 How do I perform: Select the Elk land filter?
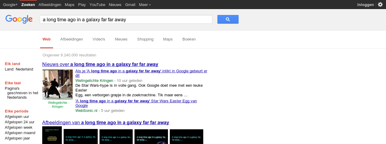[x=13, y=64]
